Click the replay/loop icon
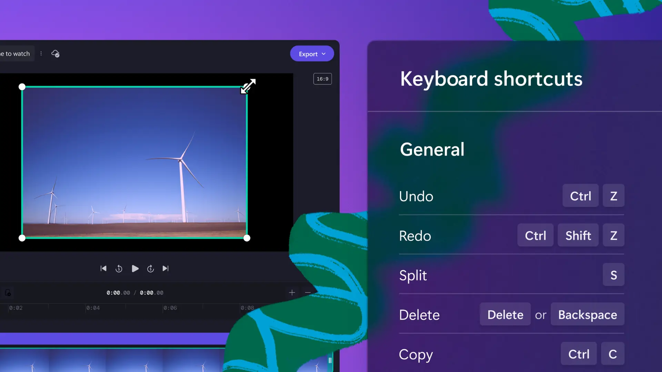This screenshot has width=662, height=372. tap(119, 268)
